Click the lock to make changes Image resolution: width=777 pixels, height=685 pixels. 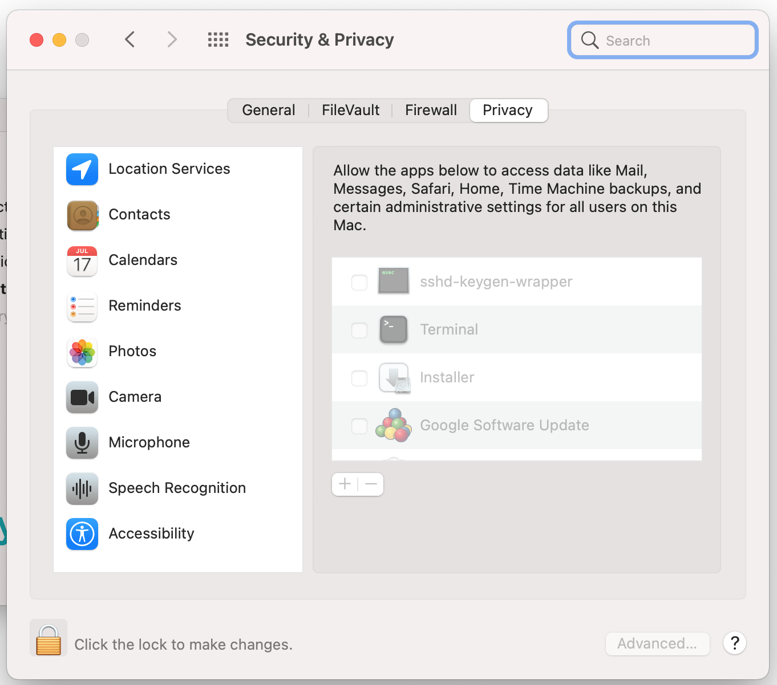48,638
